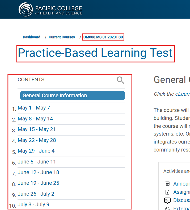Open section July 3 - July 9
The height and width of the screenshot is (210, 190).
tap(33, 205)
